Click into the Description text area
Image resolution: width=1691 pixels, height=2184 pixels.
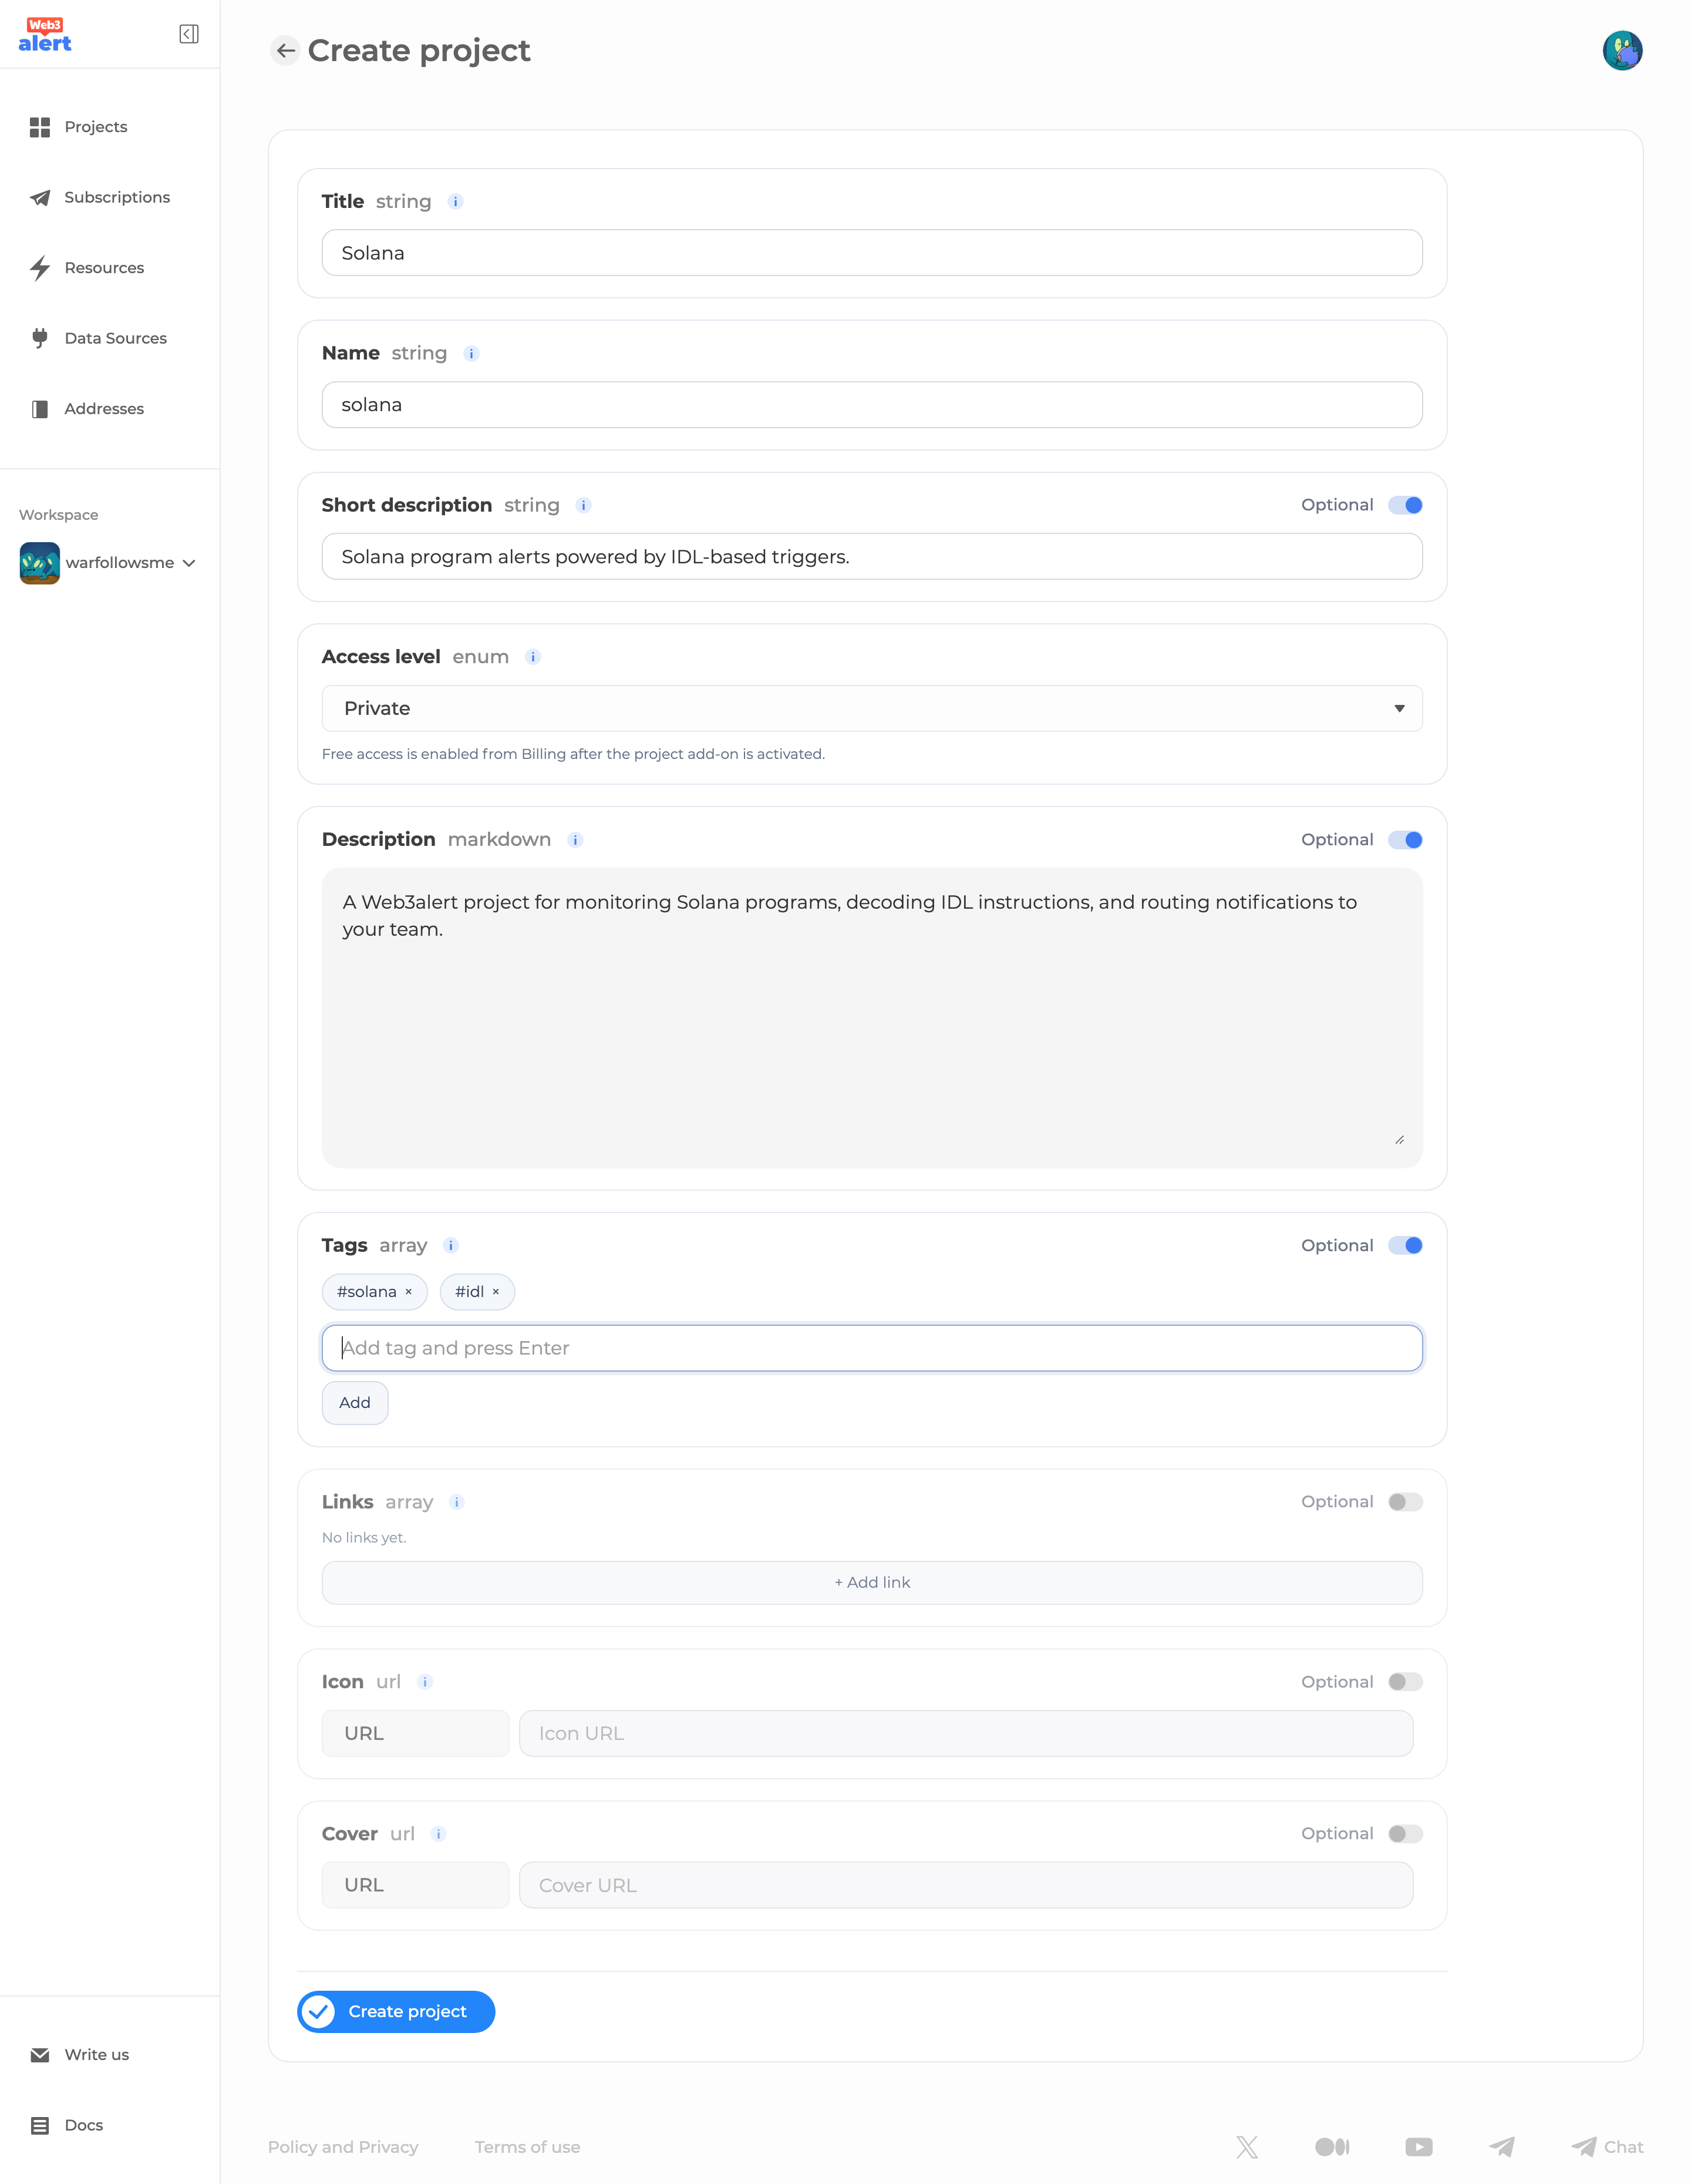(871, 1018)
